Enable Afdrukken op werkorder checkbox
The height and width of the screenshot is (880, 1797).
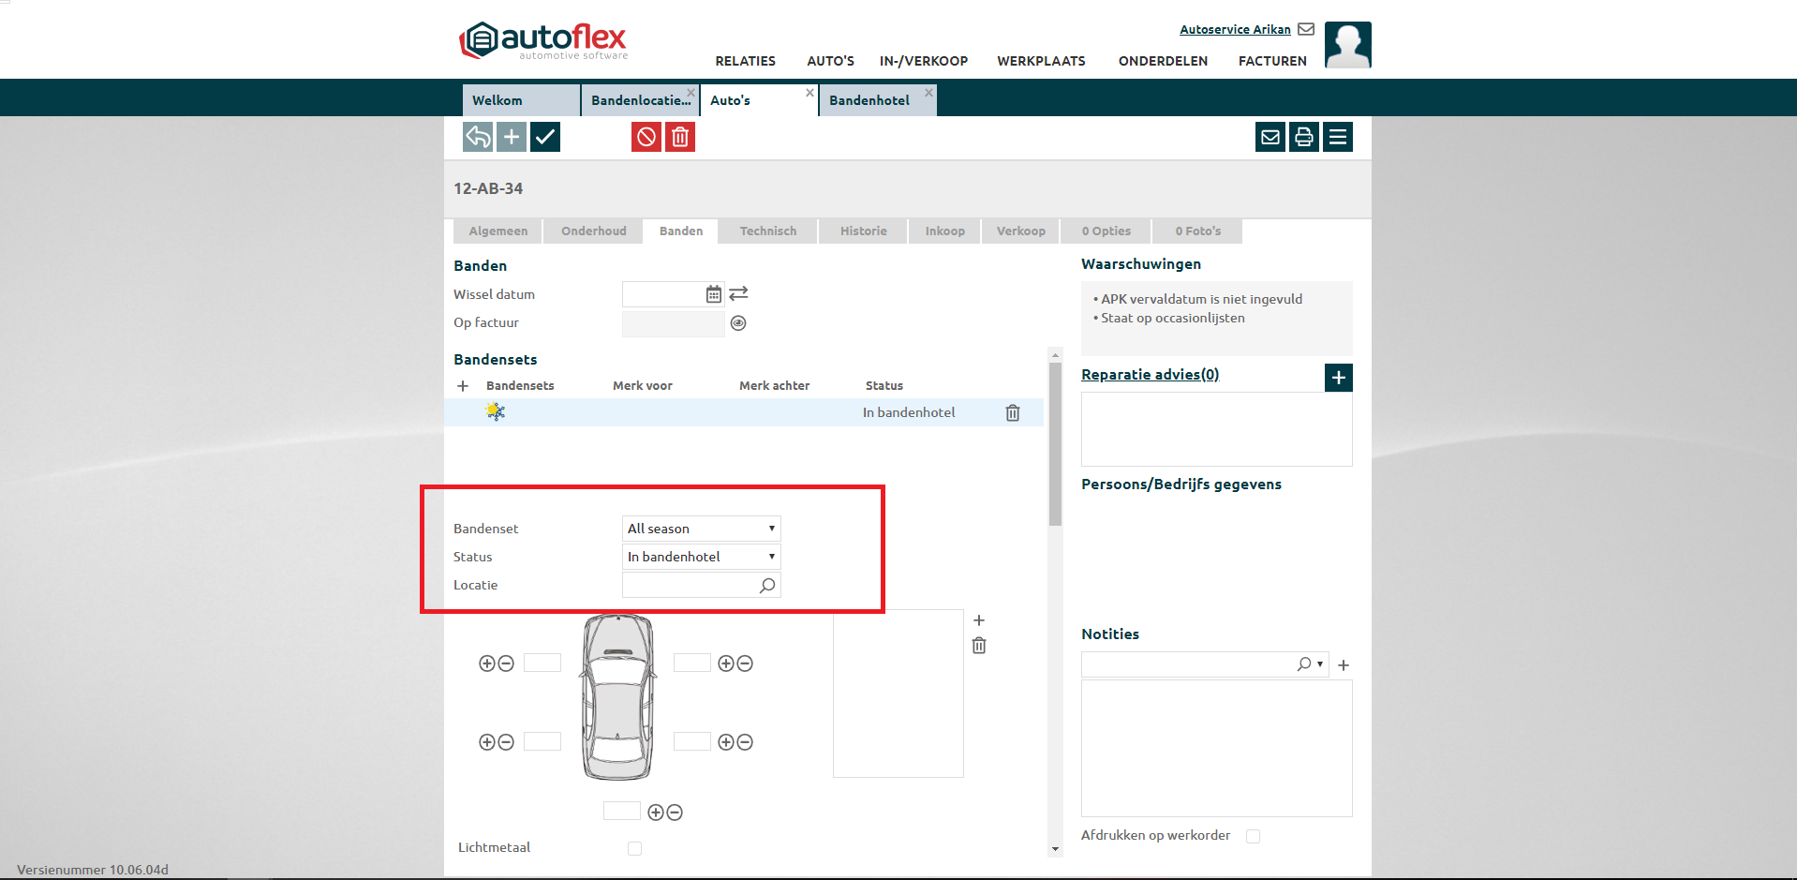pyautogui.click(x=1253, y=836)
